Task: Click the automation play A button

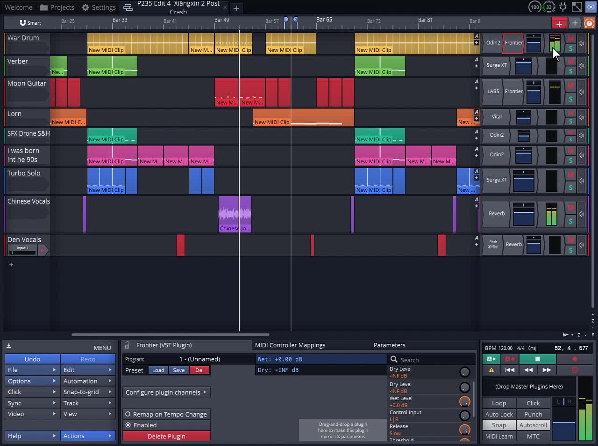Action: 491,359
